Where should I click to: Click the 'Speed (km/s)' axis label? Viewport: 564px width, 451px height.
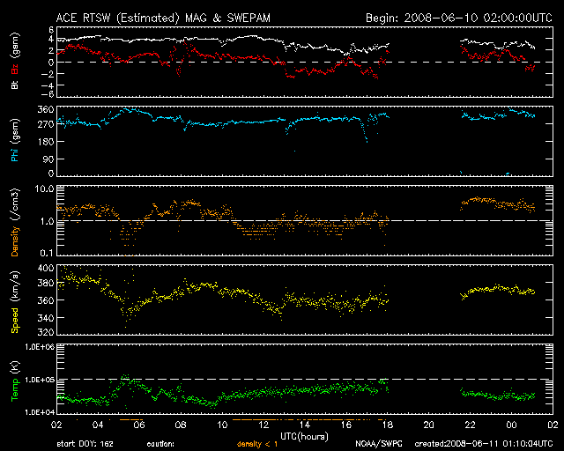(x=15, y=302)
